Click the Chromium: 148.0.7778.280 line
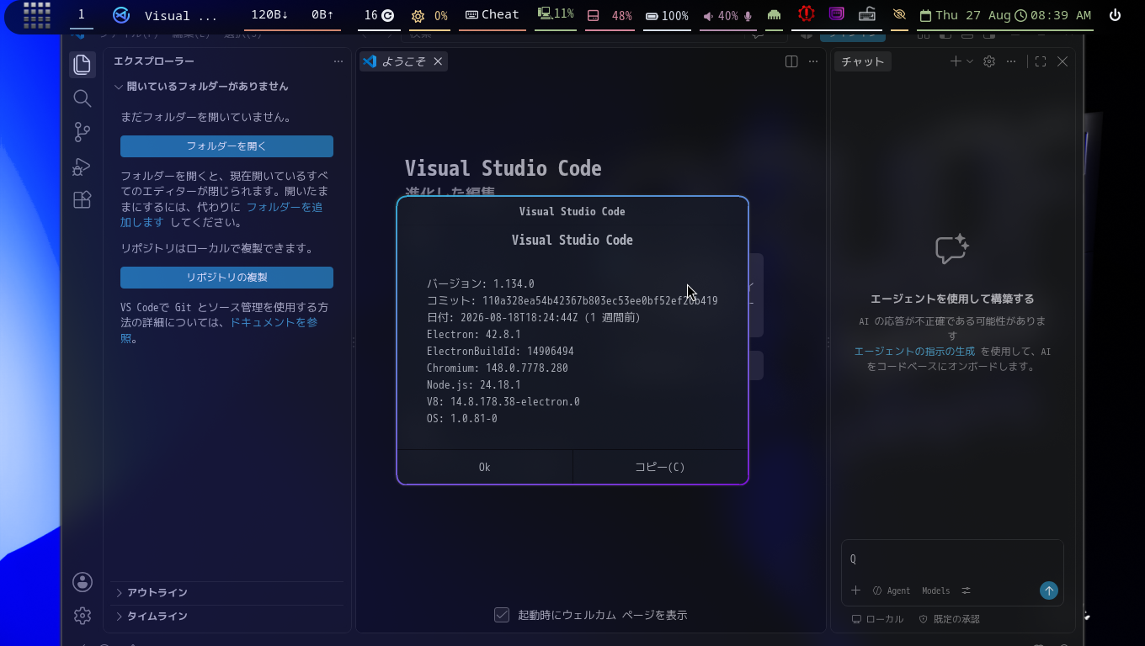Image resolution: width=1145 pixels, height=646 pixels. point(498,368)
